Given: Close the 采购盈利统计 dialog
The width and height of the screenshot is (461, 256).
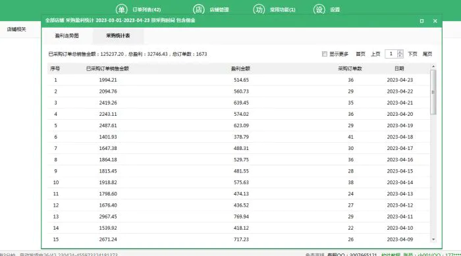Looking at the screenshot, I should pyautogui.click(x=435, y=21).
